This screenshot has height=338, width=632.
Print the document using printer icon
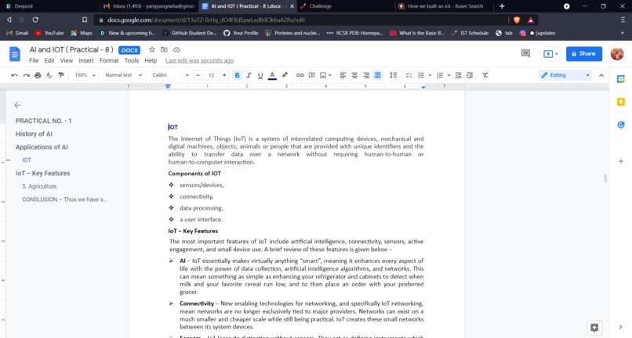38,75
